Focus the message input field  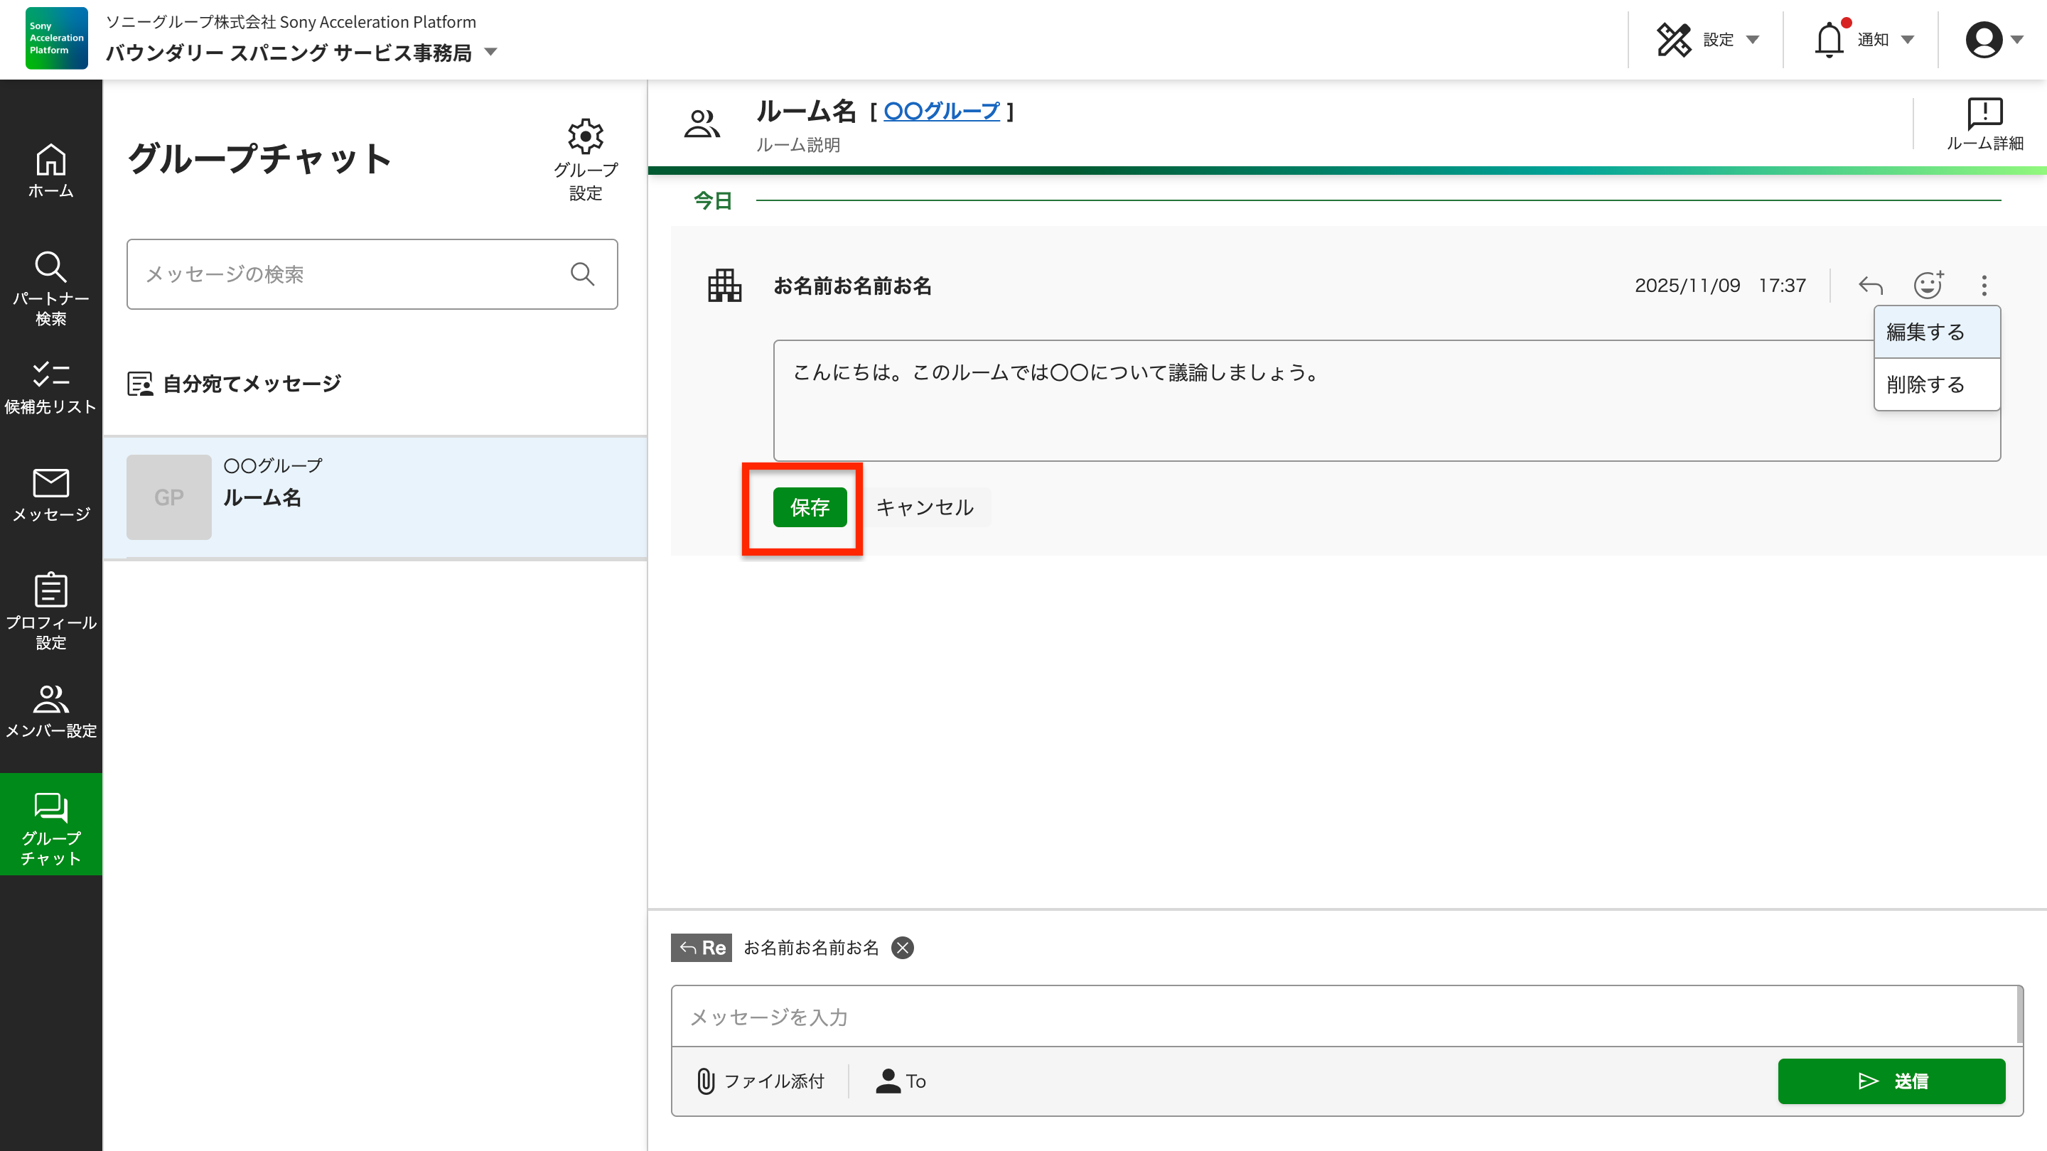tap(1343, 1017)
